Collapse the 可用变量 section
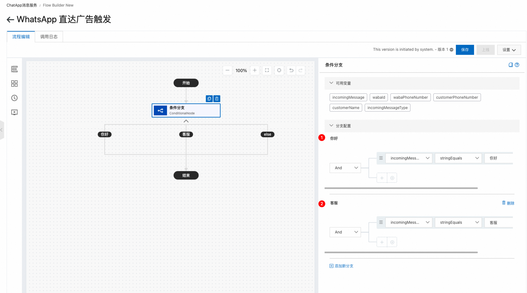 point(331,83)
